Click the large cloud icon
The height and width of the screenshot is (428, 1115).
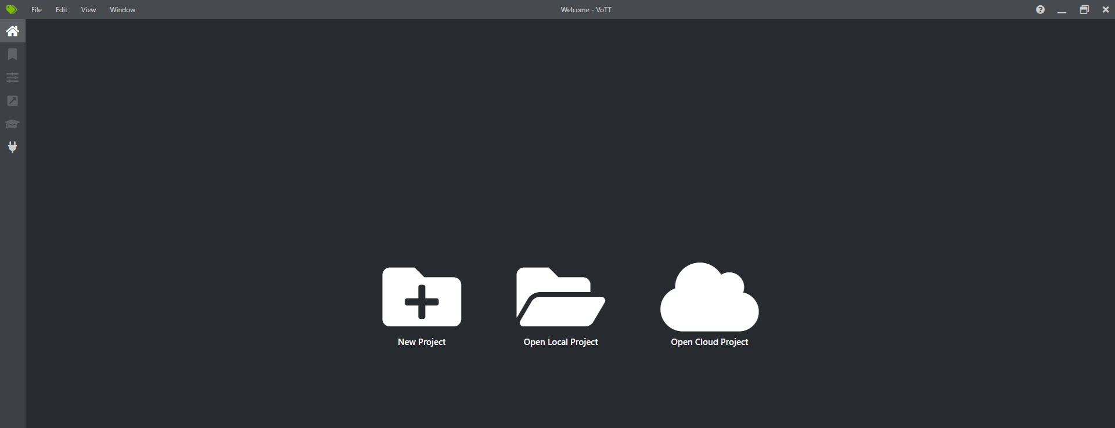pyautogui.click(x=709, y=297)
